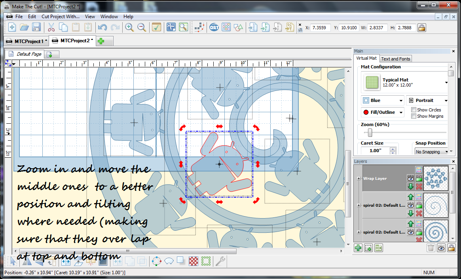
Task: Click the X coordinate input field
Action: click(321, 28)
